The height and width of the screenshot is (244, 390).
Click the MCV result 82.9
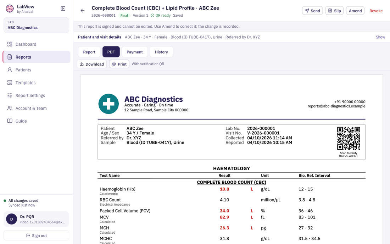click(224, 217)
